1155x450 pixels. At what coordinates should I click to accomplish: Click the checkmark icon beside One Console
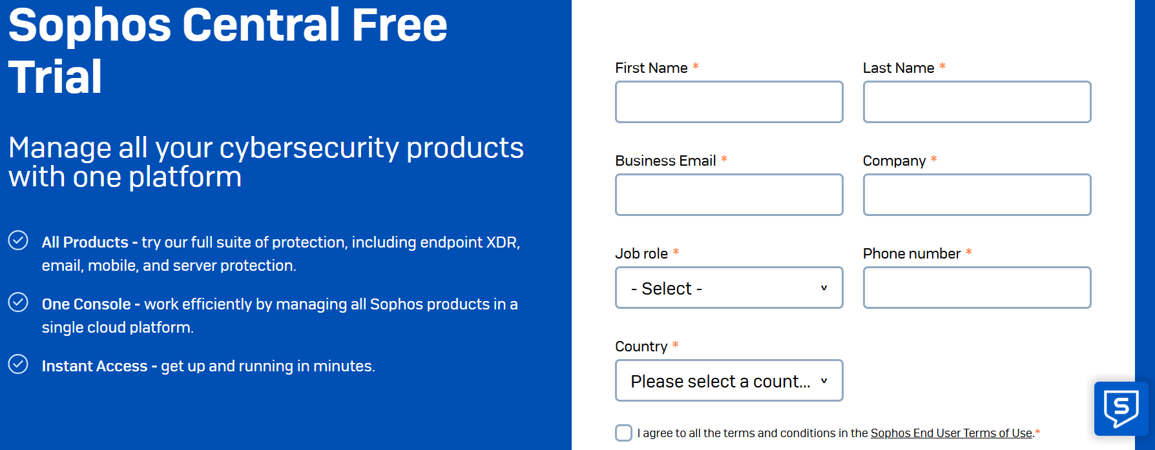18,302
